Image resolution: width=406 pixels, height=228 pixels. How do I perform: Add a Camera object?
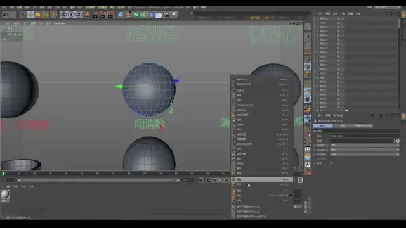click(166, 15)
